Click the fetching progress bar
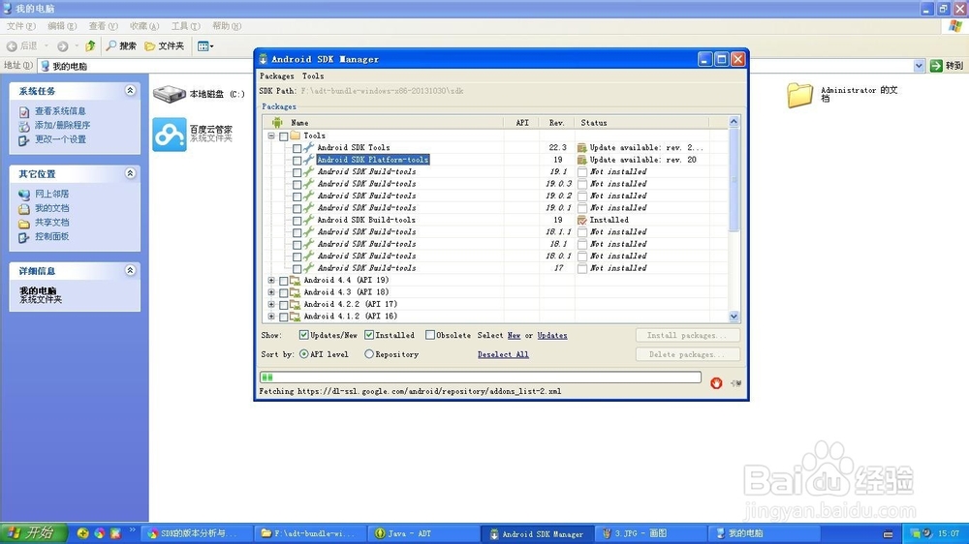Image resolution: width=969 pixels, height=544 pixels. point(481,377)
